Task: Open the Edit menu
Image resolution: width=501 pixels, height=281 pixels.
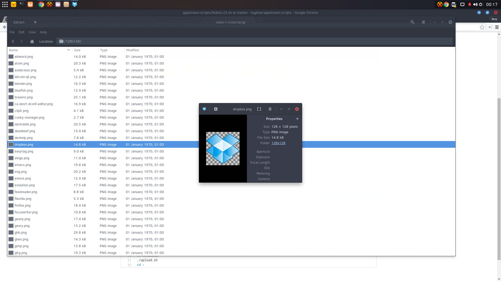Action: tap(22, 32)
